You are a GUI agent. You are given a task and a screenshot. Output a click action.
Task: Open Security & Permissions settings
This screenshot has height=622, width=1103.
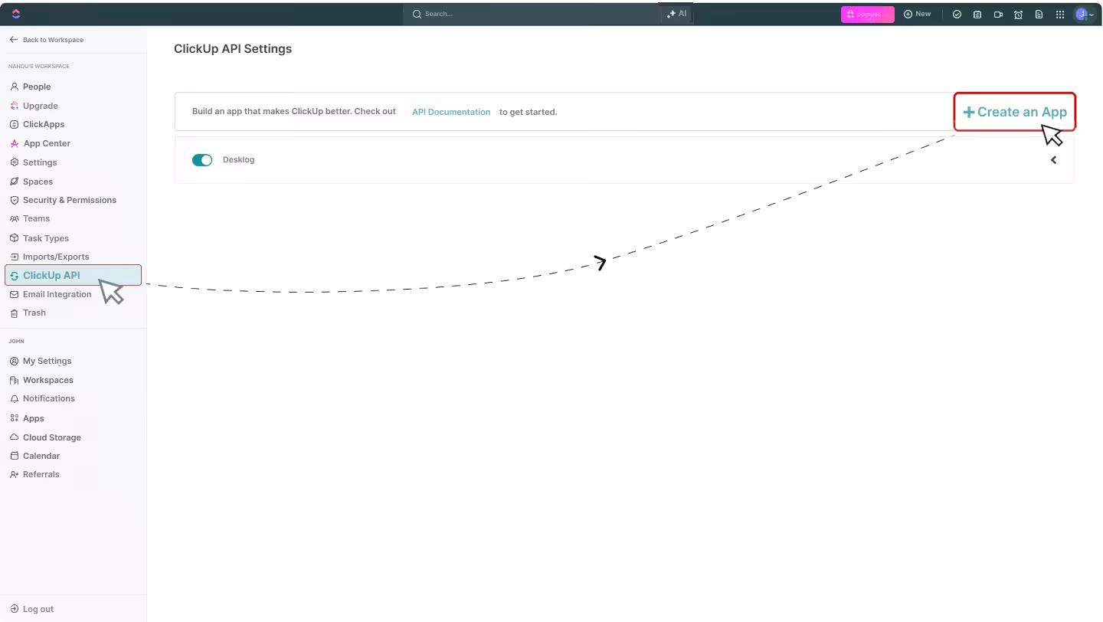69,200
